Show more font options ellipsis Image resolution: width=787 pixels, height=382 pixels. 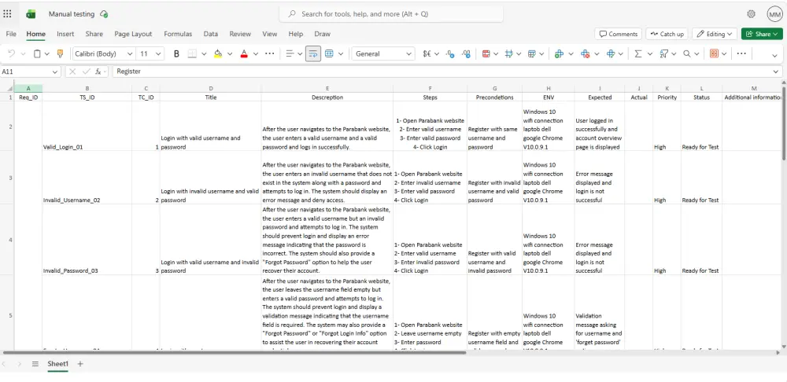point(269,53)
